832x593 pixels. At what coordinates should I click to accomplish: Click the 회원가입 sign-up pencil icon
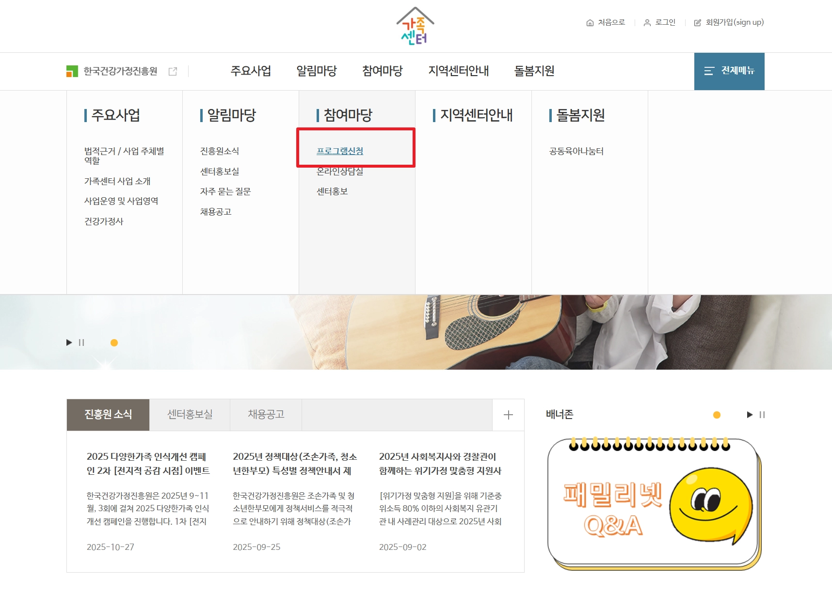(698, 22)
